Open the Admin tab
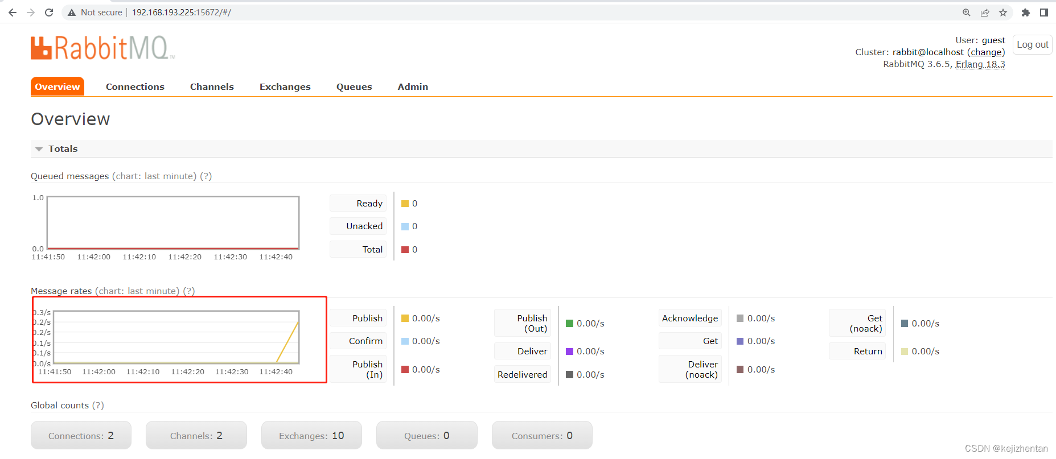 (413, 86)
